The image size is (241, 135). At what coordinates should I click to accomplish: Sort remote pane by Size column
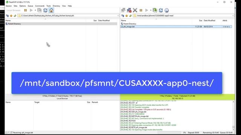tap(201, 21)
